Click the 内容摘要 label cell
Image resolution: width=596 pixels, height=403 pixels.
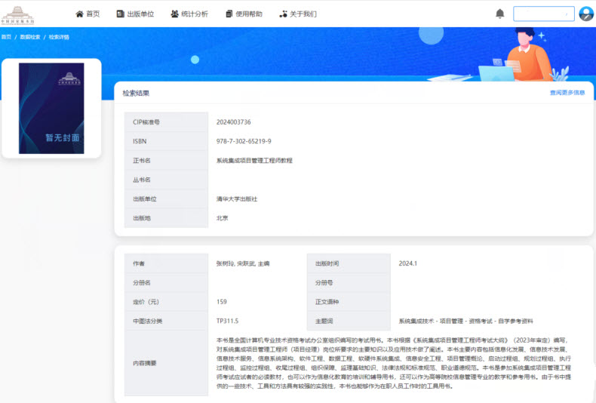166,363
